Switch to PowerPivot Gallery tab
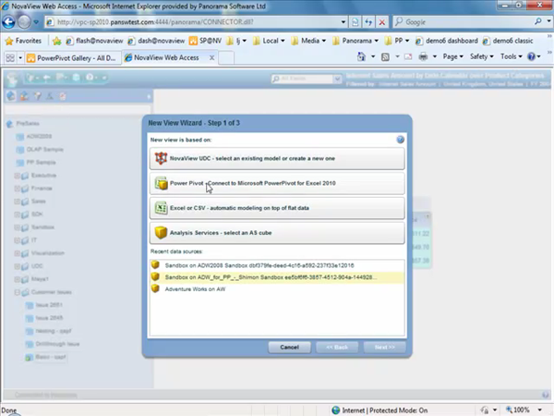 [72, 58]
